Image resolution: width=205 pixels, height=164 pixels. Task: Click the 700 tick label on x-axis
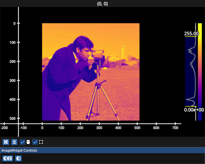pyautogui.click(x=175, y=128)
